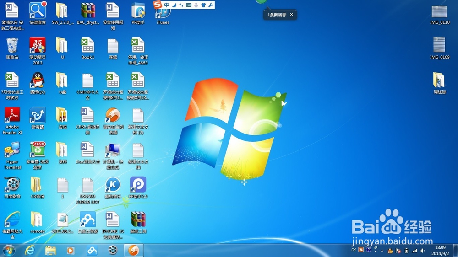Open Hyper Terminal shortcut
Image resolution: width=458 pixels, height=257 pixels.
[x=12, y=155]
